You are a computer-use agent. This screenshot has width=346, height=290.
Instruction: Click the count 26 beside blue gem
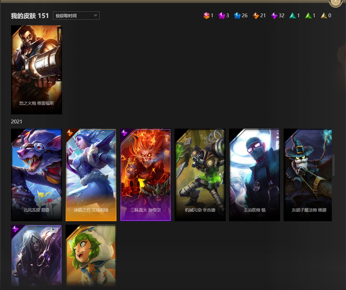[245, 16]
